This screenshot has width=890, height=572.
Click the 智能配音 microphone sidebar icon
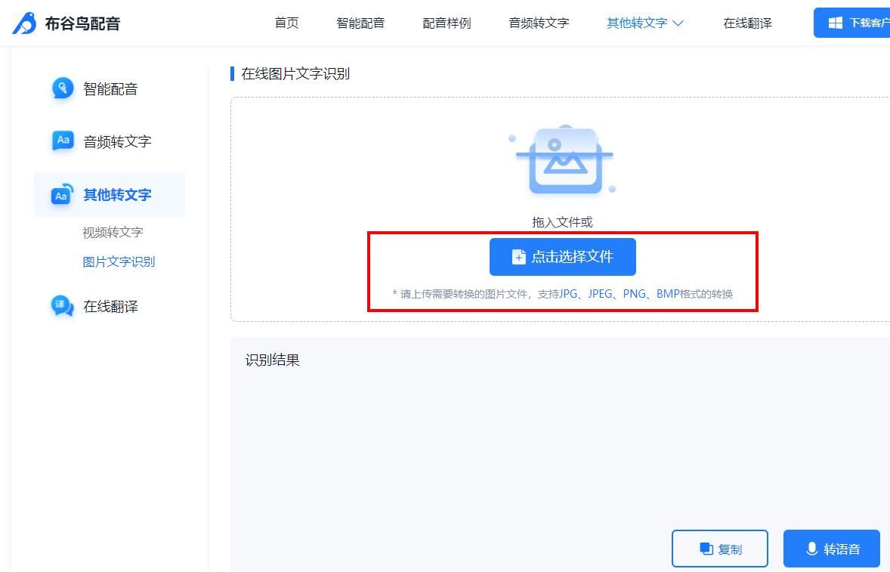[x=63, y=88]
